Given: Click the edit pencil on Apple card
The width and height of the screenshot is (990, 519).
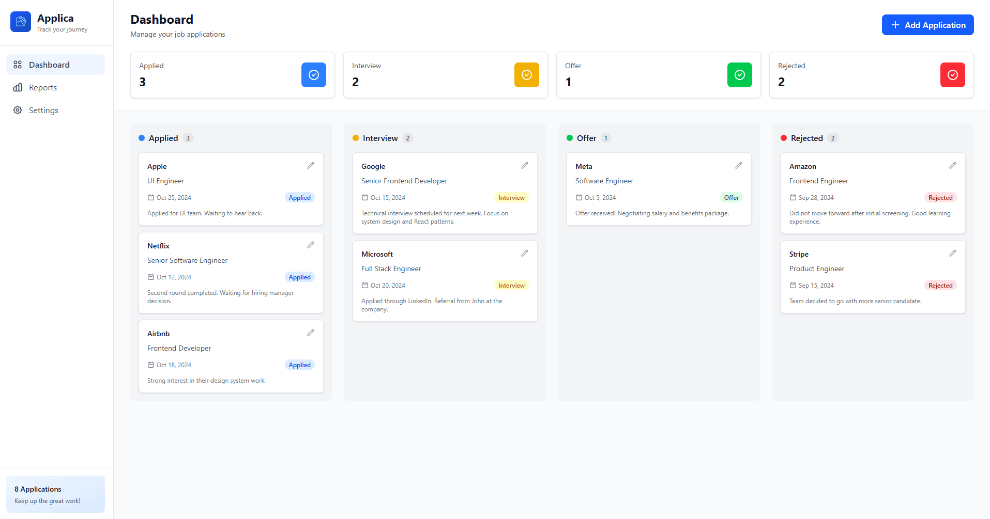Looking at the screenshot, I should [310, 165].
